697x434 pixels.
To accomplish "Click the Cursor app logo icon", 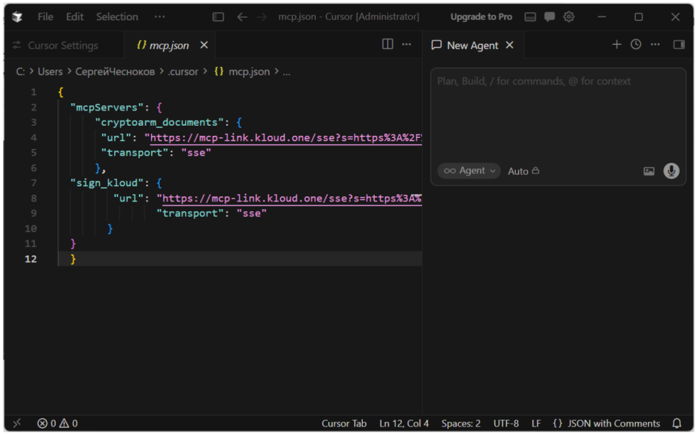I will [17, 17].
